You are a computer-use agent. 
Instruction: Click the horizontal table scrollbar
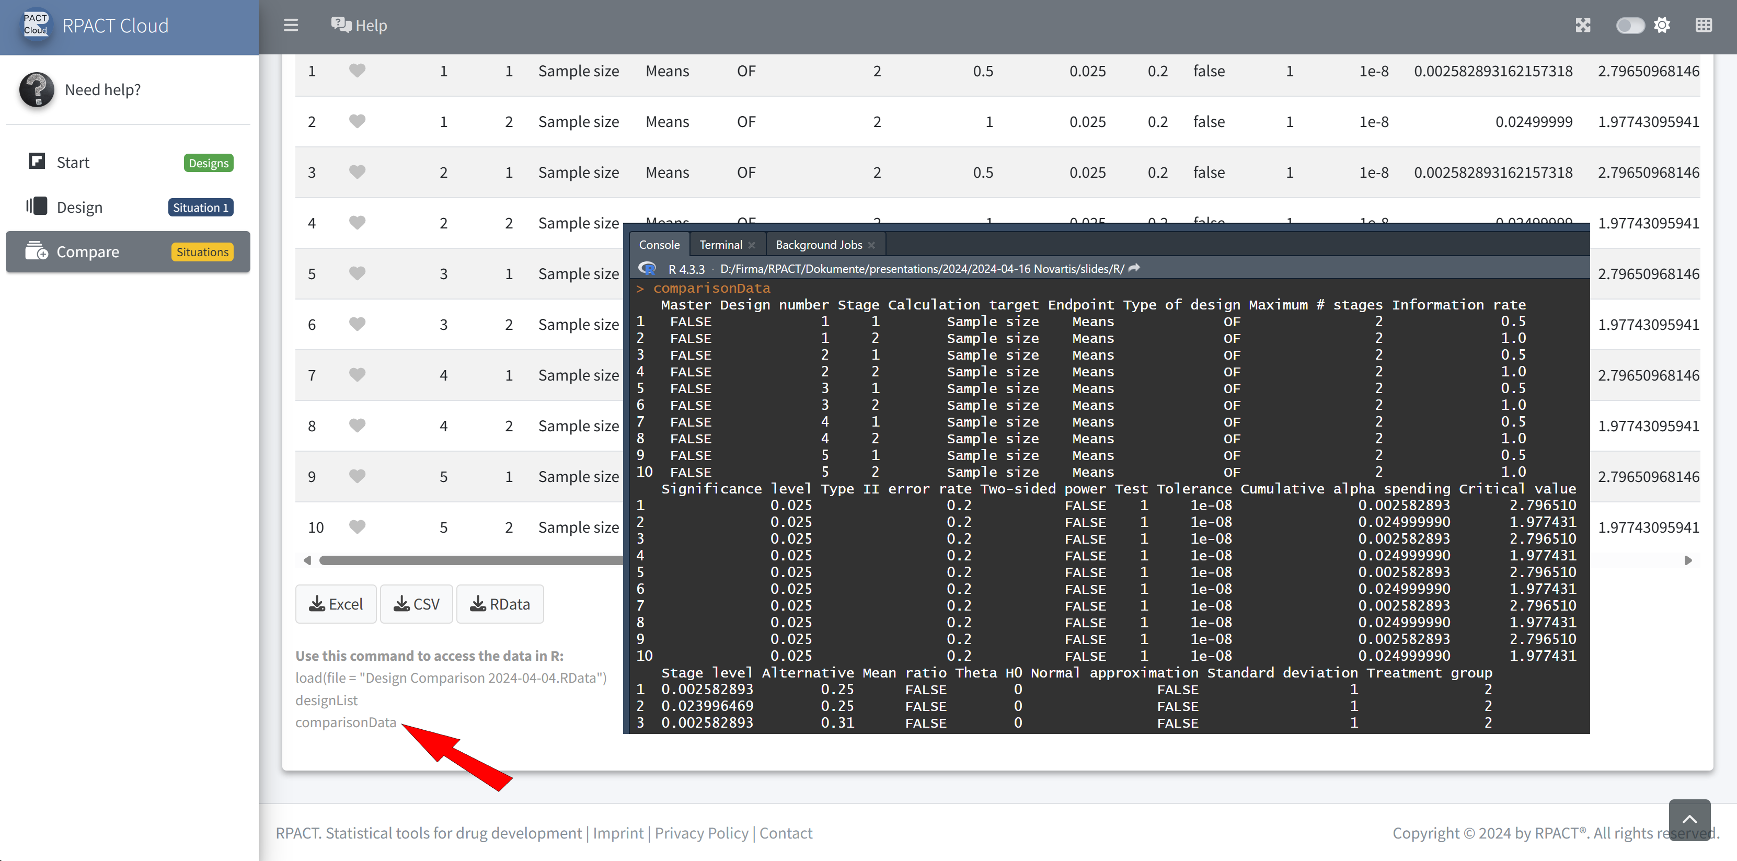(x=472, y=560)
